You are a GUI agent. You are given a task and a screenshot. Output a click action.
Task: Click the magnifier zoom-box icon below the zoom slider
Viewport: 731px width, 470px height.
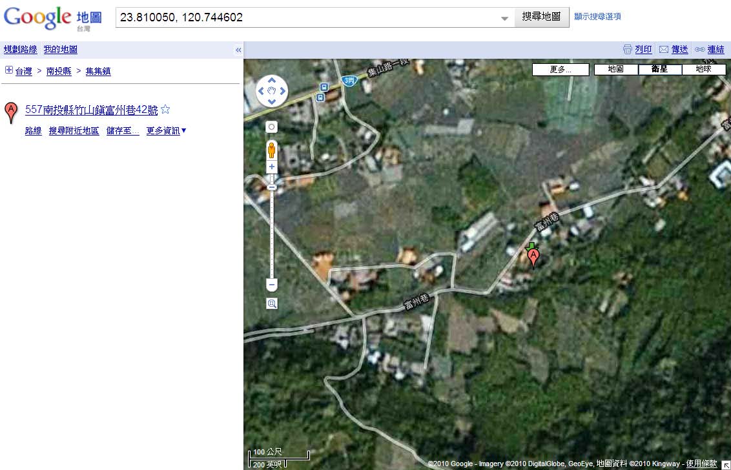[272, 303]
